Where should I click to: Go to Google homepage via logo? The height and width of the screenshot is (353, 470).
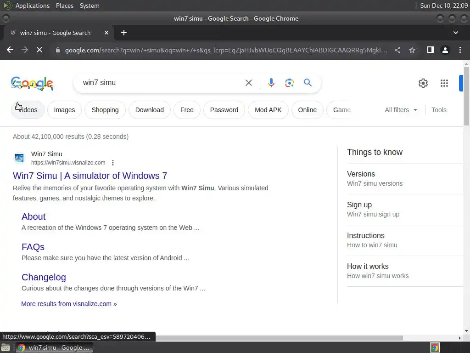pos(32,83)
